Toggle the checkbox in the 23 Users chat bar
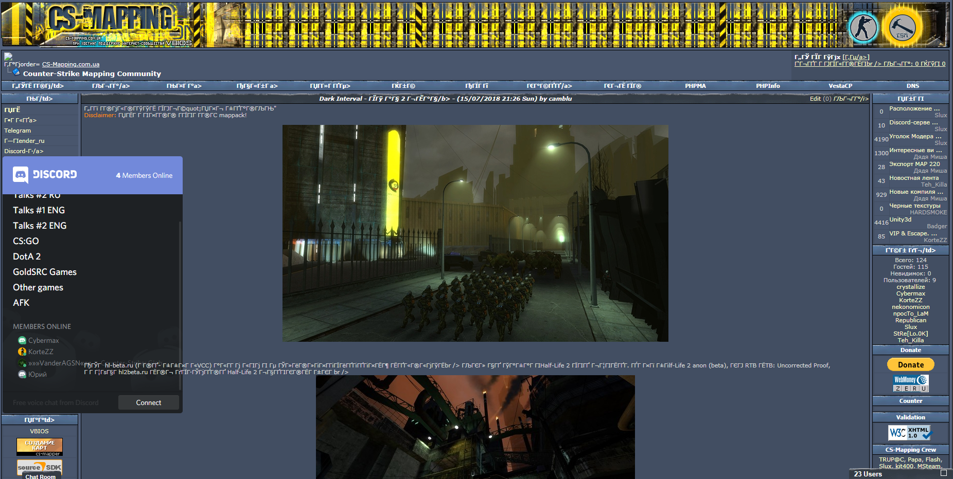The width and height of the screenshot is (953, 479). [944, 473]
